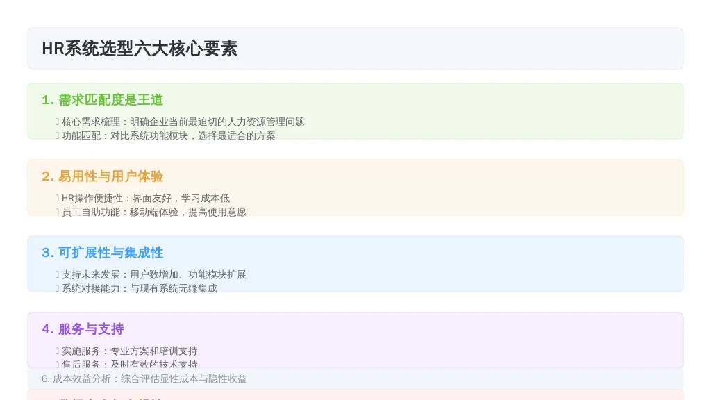
Task: Click bullet 售后服务：及时有效的技术支持
Action: coord(130,364)
